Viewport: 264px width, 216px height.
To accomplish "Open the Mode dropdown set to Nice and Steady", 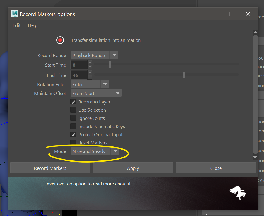I will (95, 151).
